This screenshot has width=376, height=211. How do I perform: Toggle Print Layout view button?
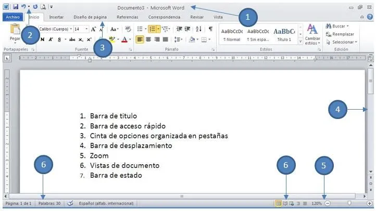click(x=278, y=204)
